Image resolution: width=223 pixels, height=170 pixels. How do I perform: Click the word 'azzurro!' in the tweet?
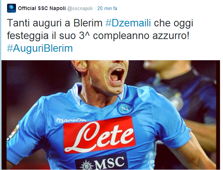tap(171, 35)
